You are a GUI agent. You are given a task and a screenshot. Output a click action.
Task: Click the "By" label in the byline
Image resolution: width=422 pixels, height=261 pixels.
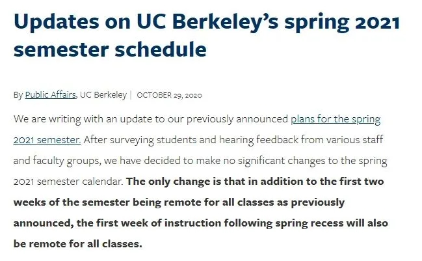point(18,95)
